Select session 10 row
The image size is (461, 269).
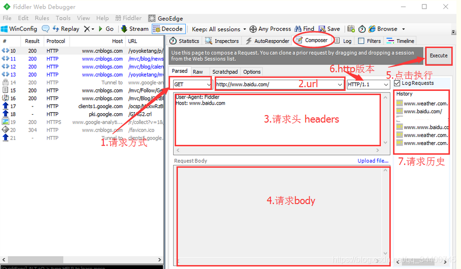(82, 51)
